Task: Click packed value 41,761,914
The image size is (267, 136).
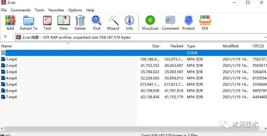Action: [x=174, y=91]
